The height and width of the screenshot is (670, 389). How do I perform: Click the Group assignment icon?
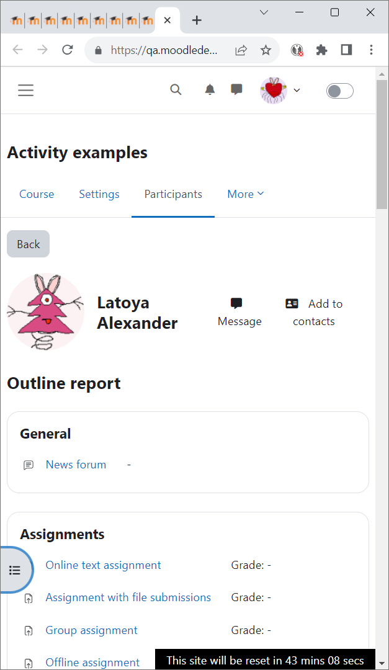coord(29,631)
